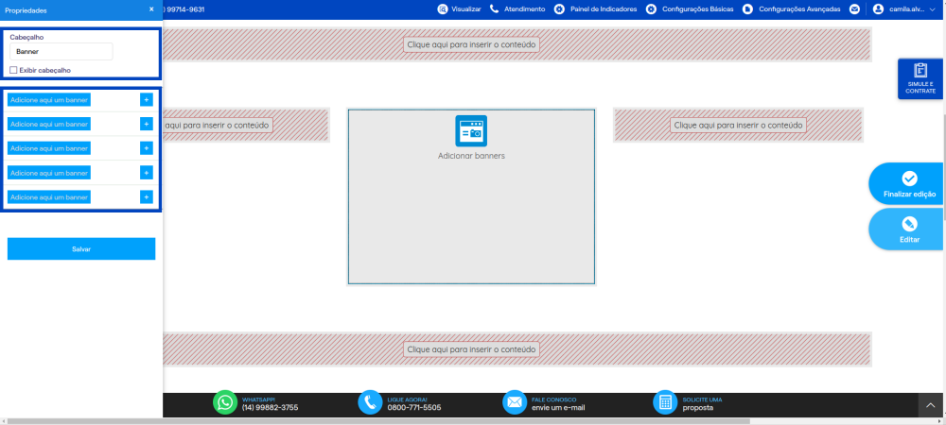The height and width of the screenshot is (425, 946).
Task: Open Painel de Indicadores menu
Action: [x=595, y=9]
